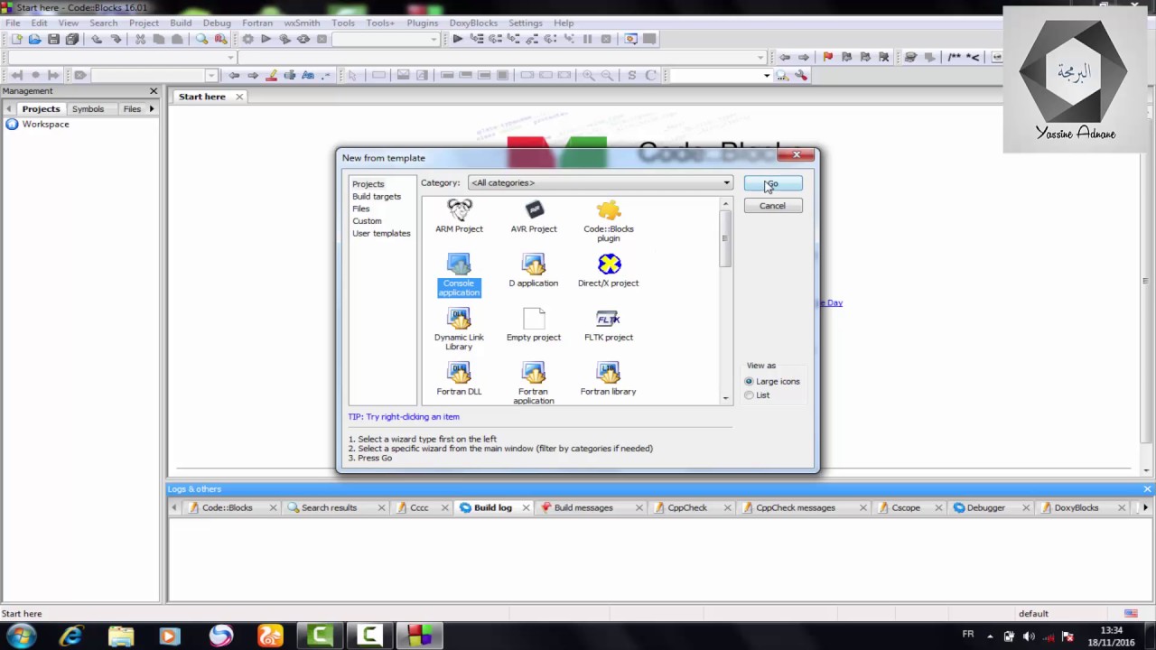Image resolution: width=1156 pixels, height=650 pixels.
Task: Open the build target dropdown in toolbar
Action: tap(385, 39)
